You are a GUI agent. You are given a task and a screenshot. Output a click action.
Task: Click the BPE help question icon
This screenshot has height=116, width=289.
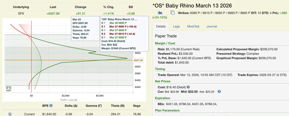51,105
